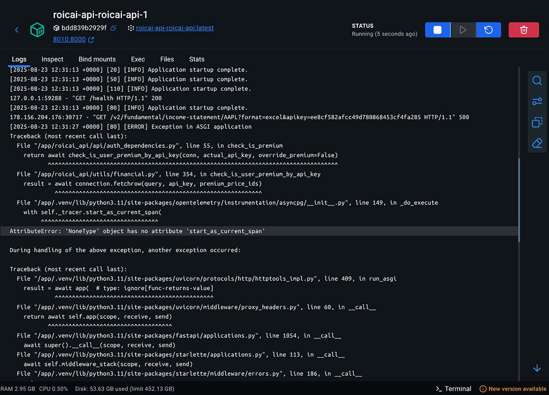Click the proxy_headers.py line 60 traceback entry

[196, 307]
